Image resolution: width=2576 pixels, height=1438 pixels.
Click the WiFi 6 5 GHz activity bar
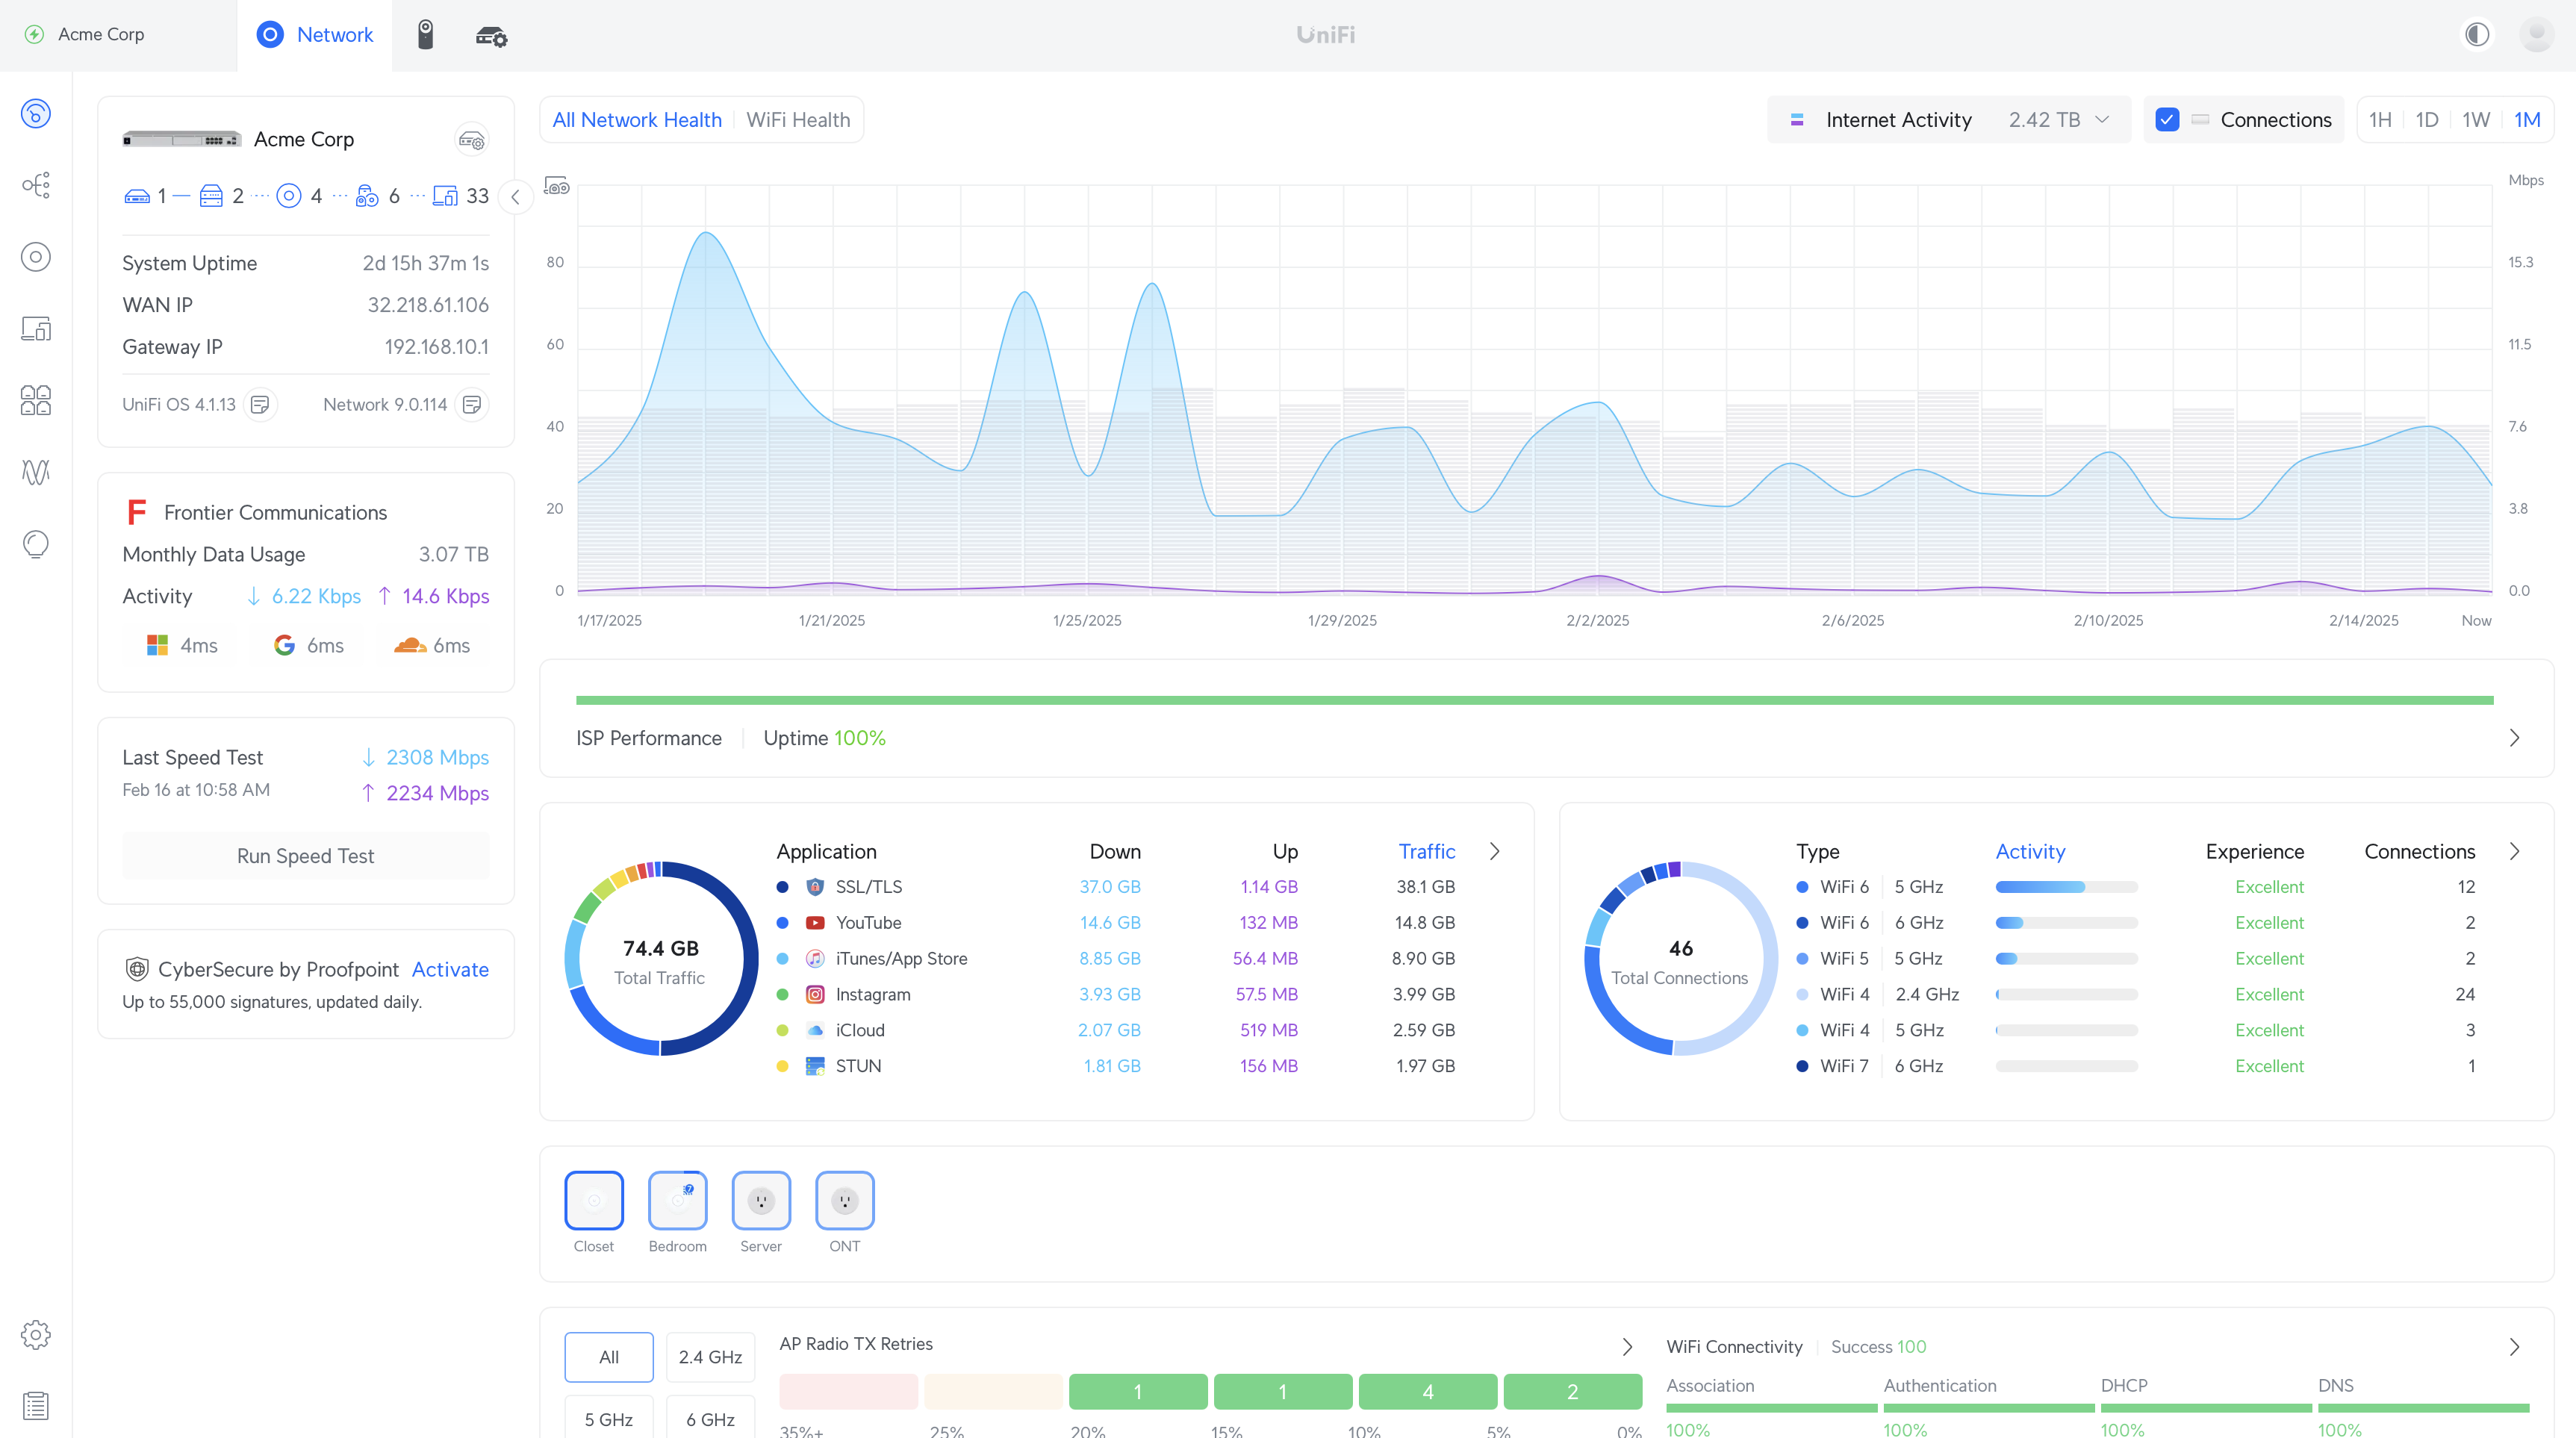[x=2066, y=887]
